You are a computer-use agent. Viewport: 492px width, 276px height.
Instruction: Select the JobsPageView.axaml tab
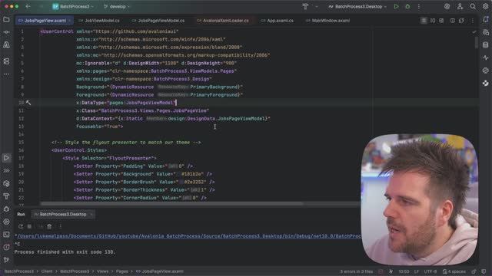click(x=45, y=21)
